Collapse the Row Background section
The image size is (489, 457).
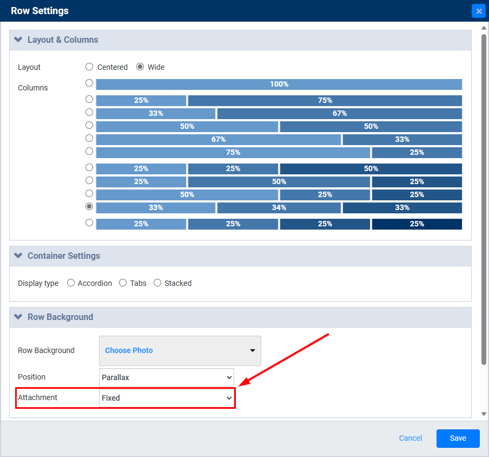pos(18,317)
